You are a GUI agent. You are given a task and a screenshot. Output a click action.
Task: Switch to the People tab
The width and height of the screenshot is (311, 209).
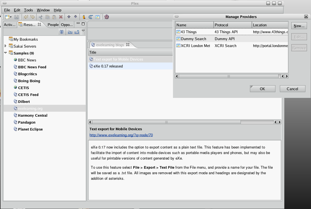point(53,25)
